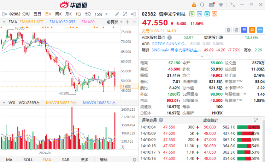Open indicator settings gear icon
265x162 pixels.
click(x=135, y=160)
